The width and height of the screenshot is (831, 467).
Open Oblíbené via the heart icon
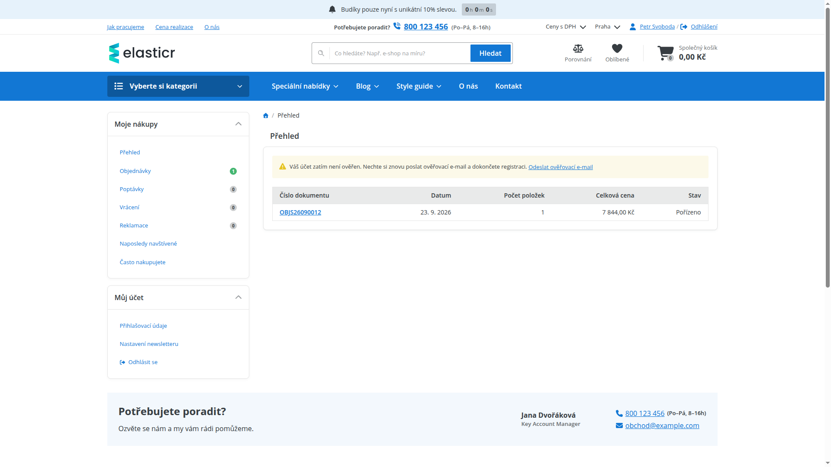(617, 48)
